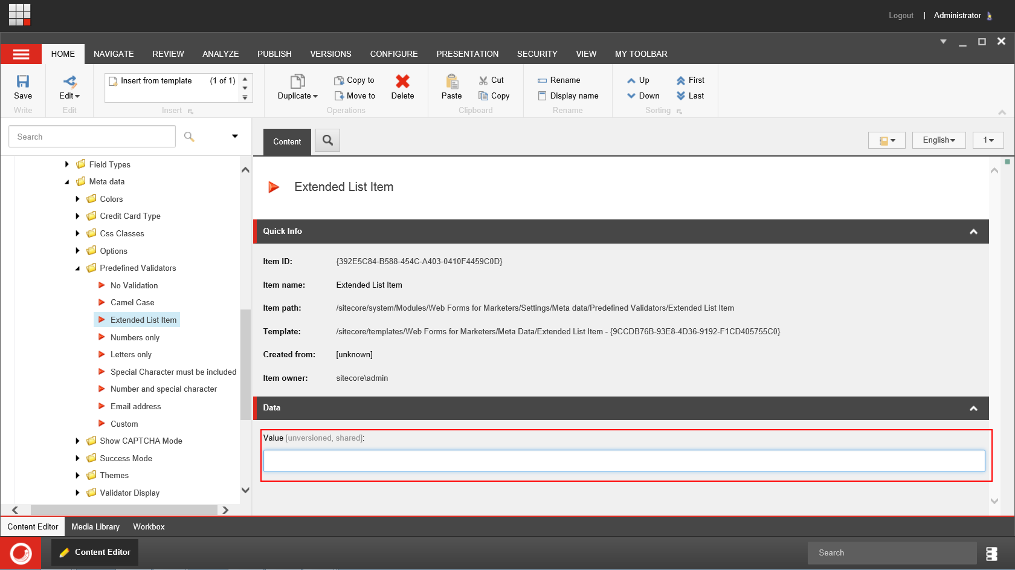The width and height of the screenshot is (1015, 570).
Task: Click the Cut scissors icon
Action: point(483,80)
